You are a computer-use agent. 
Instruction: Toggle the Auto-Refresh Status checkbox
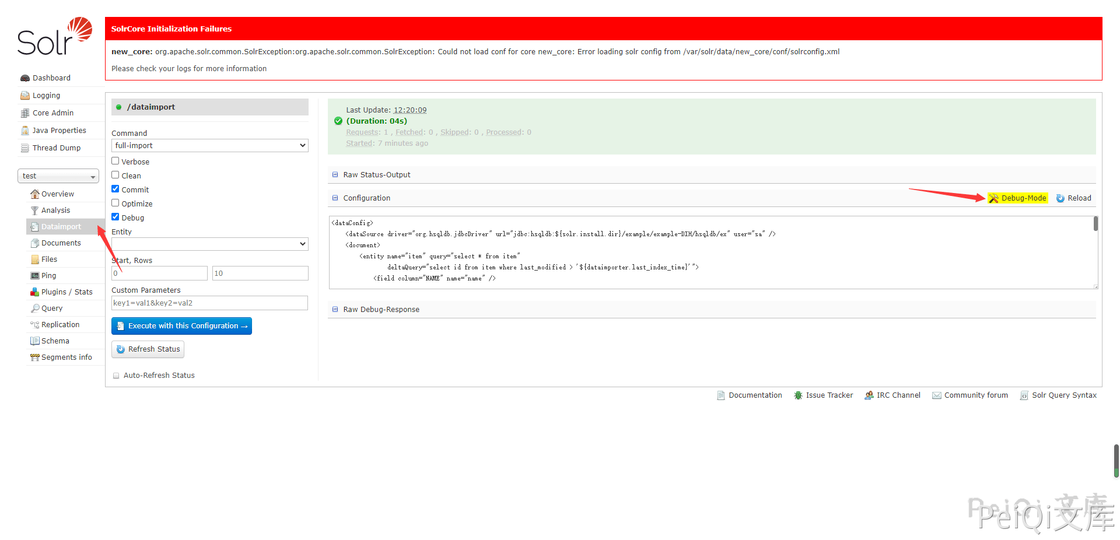(x=116, y=376)
